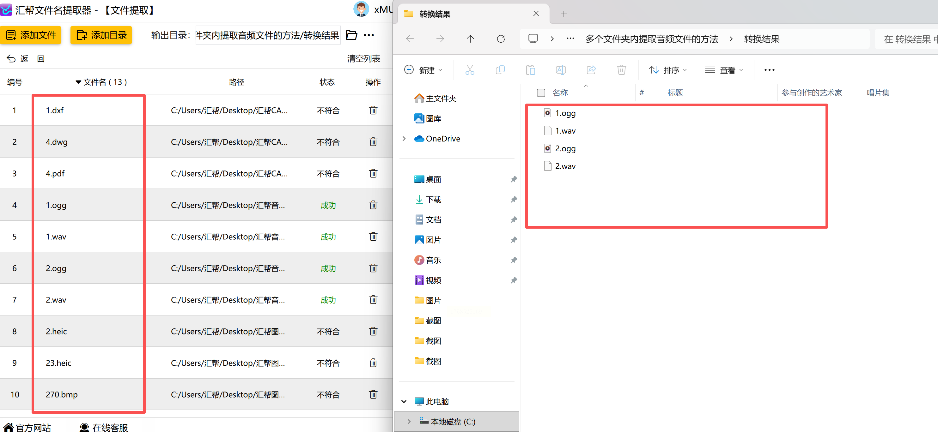Click the scissors cut icon
The width and height of the screenshot is (938, 432).
(x=470, y=69)
